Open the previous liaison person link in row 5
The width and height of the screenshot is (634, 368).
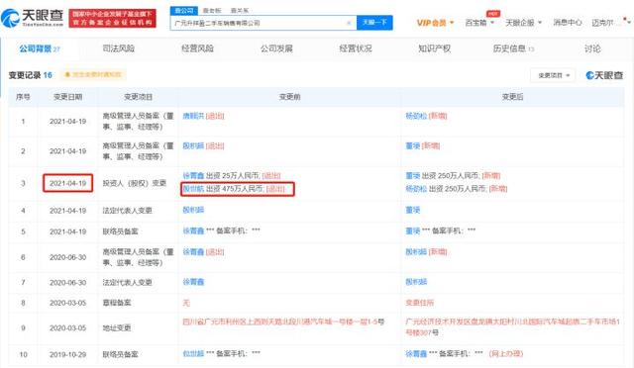click(x=193, y=230)
